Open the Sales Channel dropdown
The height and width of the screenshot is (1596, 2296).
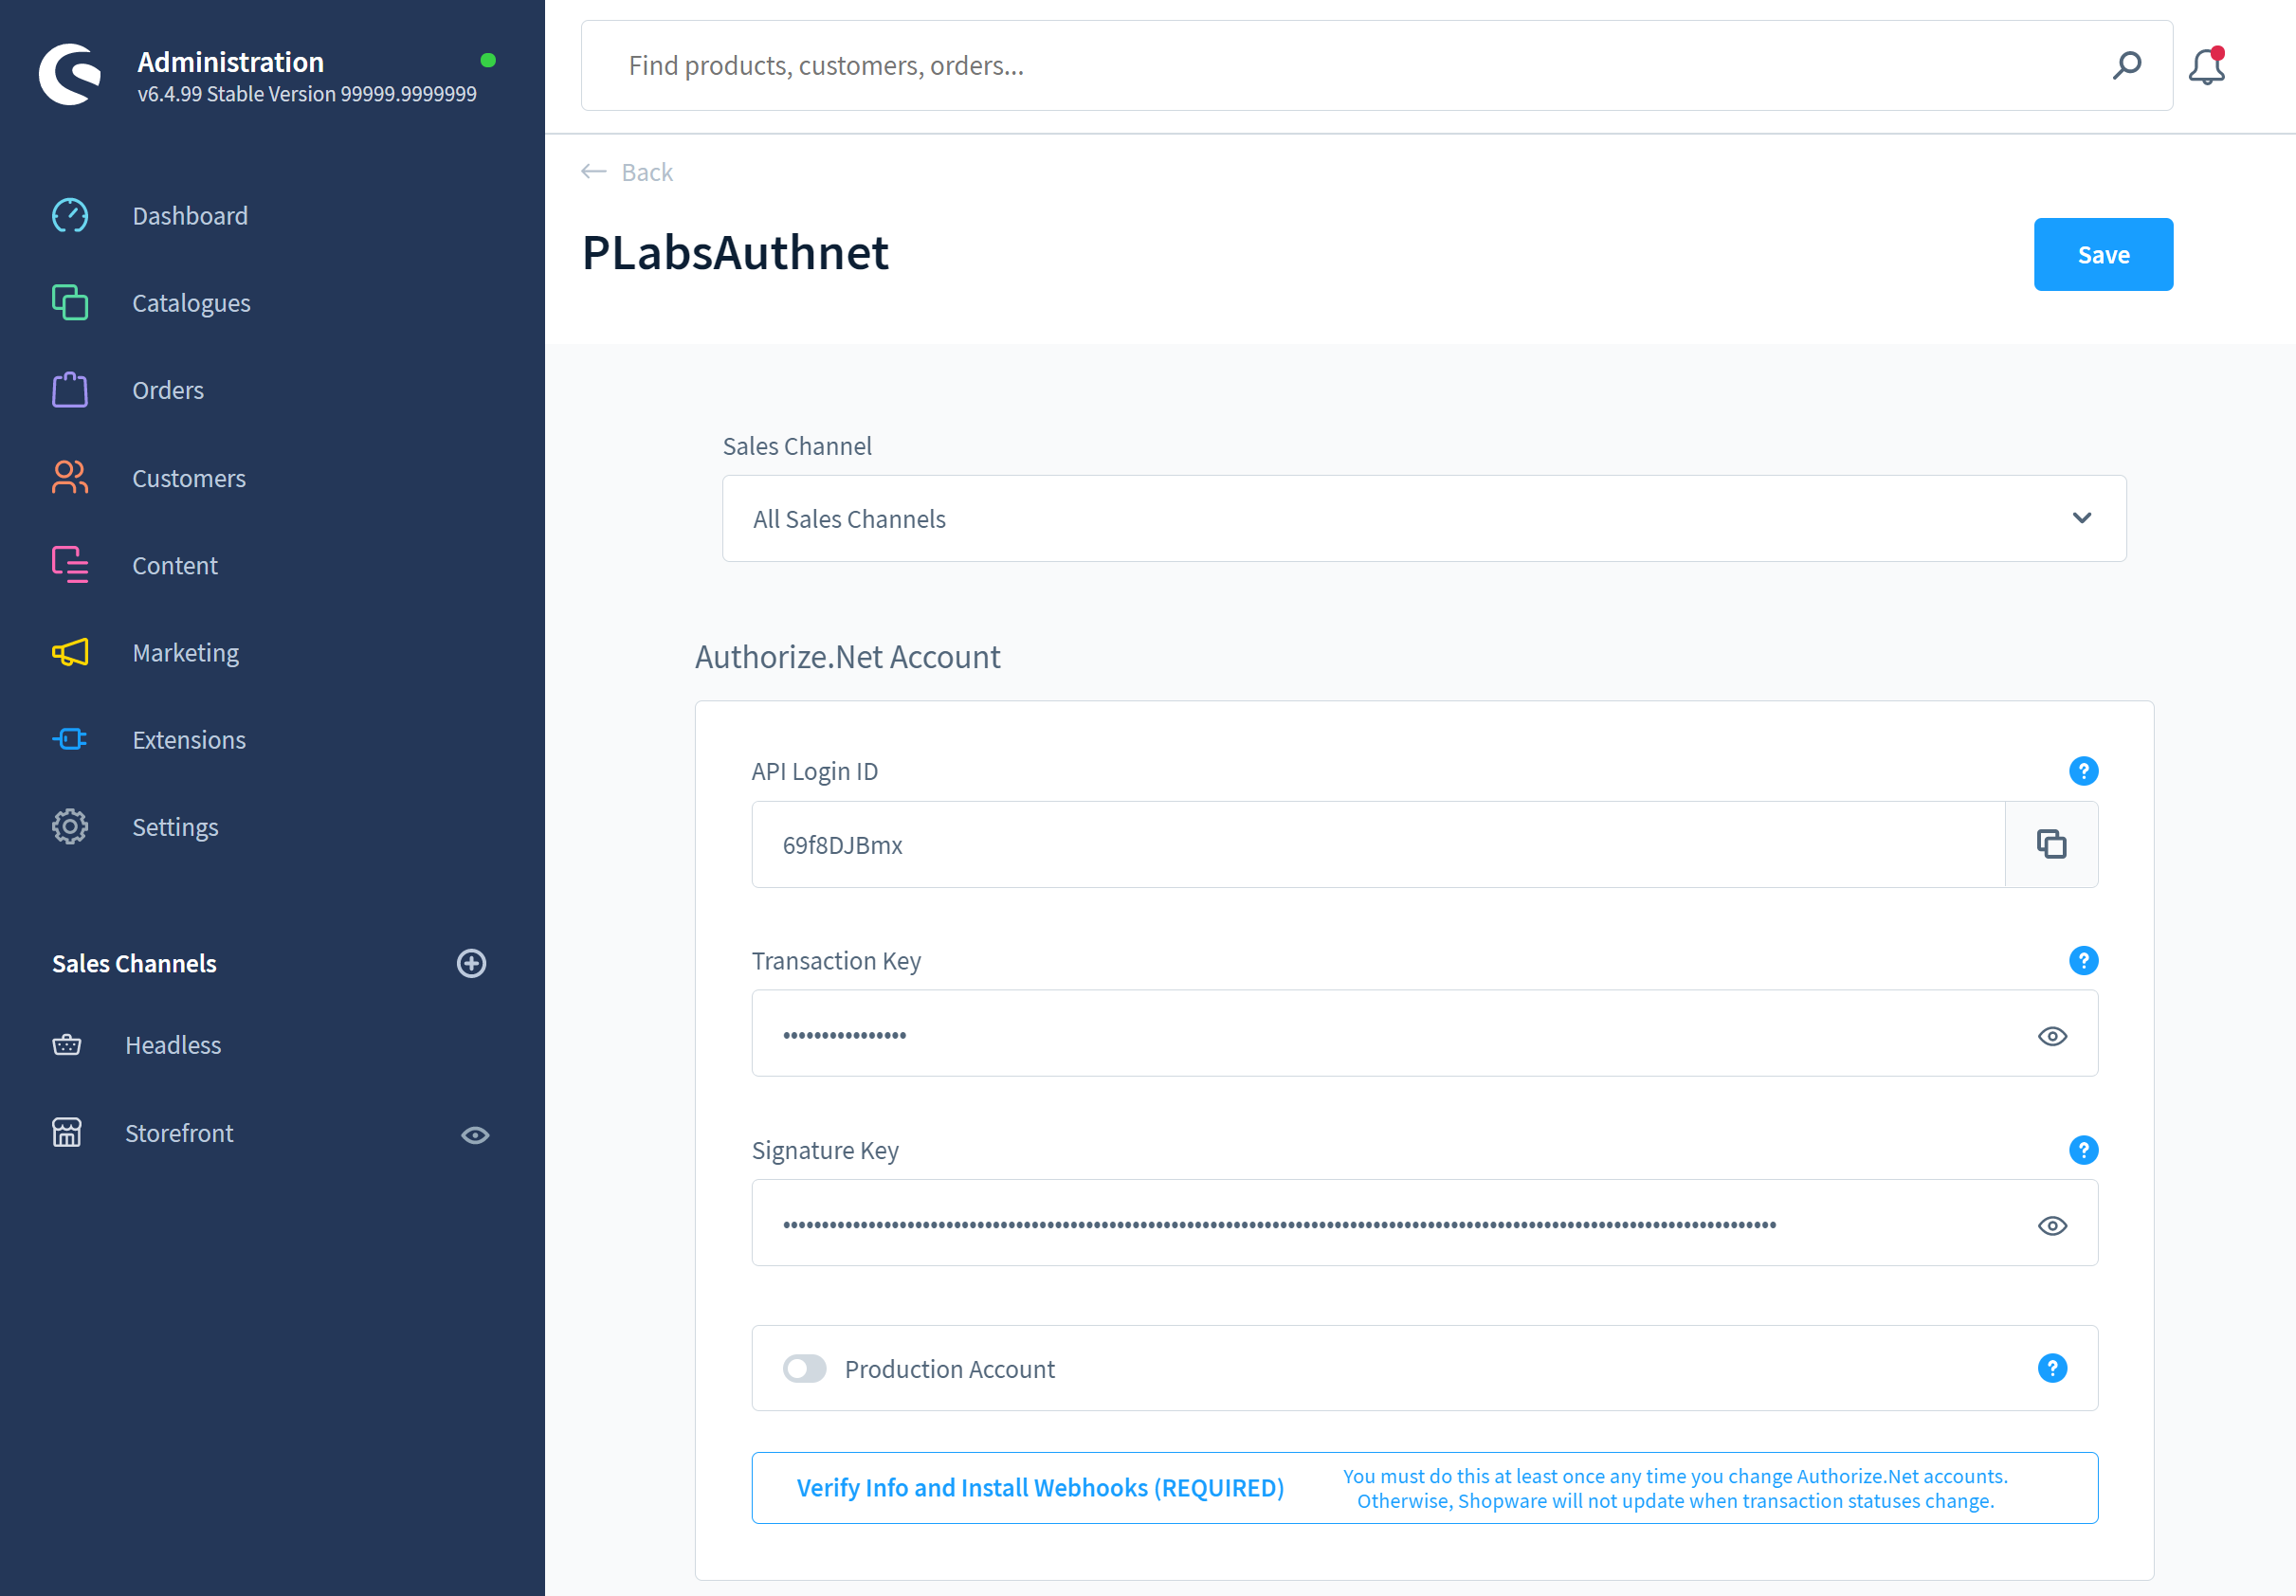click(x=1424, y=519)
